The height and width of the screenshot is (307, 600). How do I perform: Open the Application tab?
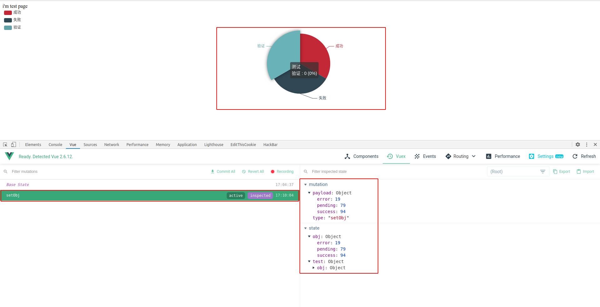click(x=187, y=144)
